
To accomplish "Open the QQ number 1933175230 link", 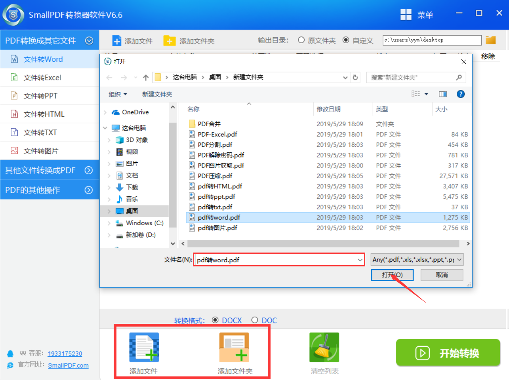I will (x=65, y=353).
